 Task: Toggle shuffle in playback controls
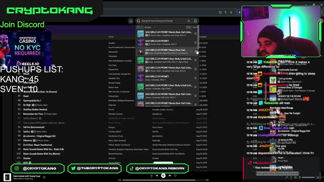pyautogui.click(x=151, y=175)
